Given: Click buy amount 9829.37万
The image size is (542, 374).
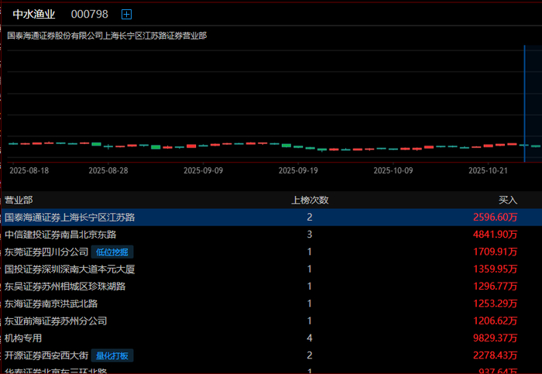Looking at the screenshot, I should pos(495,338).
